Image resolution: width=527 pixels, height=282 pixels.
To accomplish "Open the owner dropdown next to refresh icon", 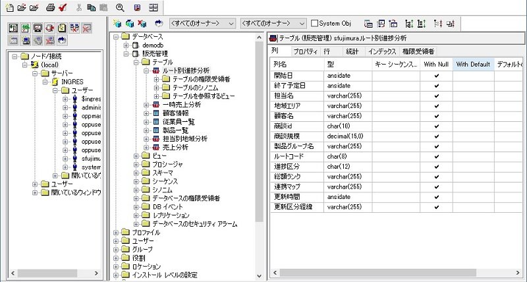I will point(202,24).
